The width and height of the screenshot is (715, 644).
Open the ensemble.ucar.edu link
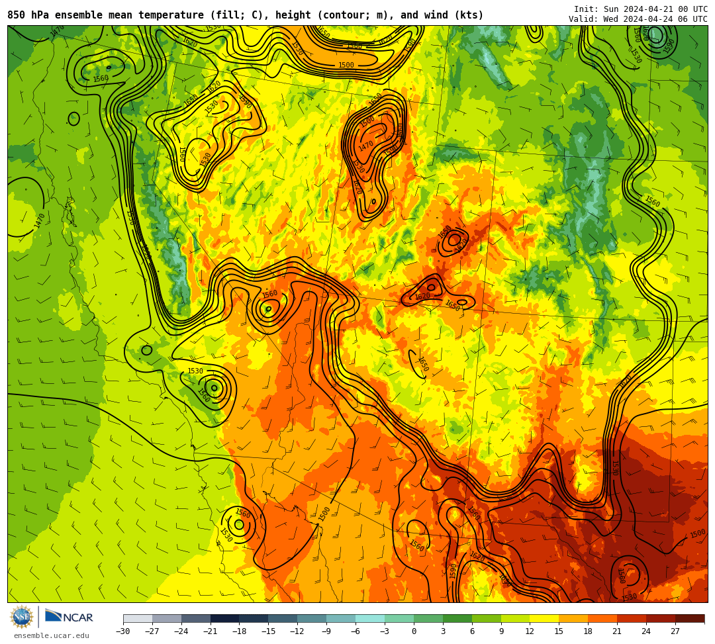52,635
